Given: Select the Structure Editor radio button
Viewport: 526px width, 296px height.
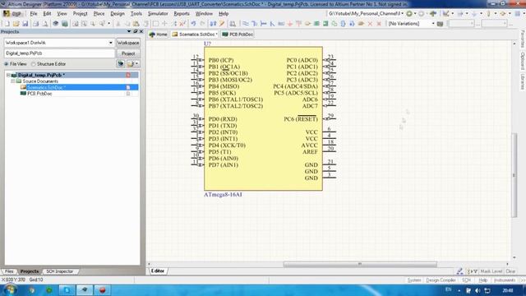Looking at the screenshot, I should click(33, 64).
